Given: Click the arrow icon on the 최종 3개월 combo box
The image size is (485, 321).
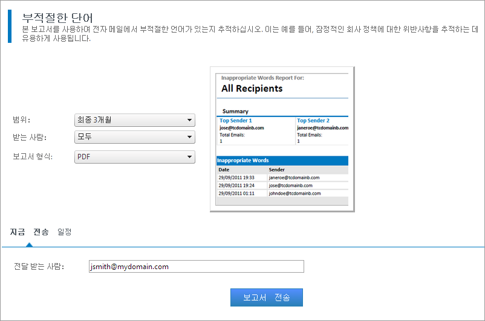Looking at the screenshot, I should tap(189, 120).
